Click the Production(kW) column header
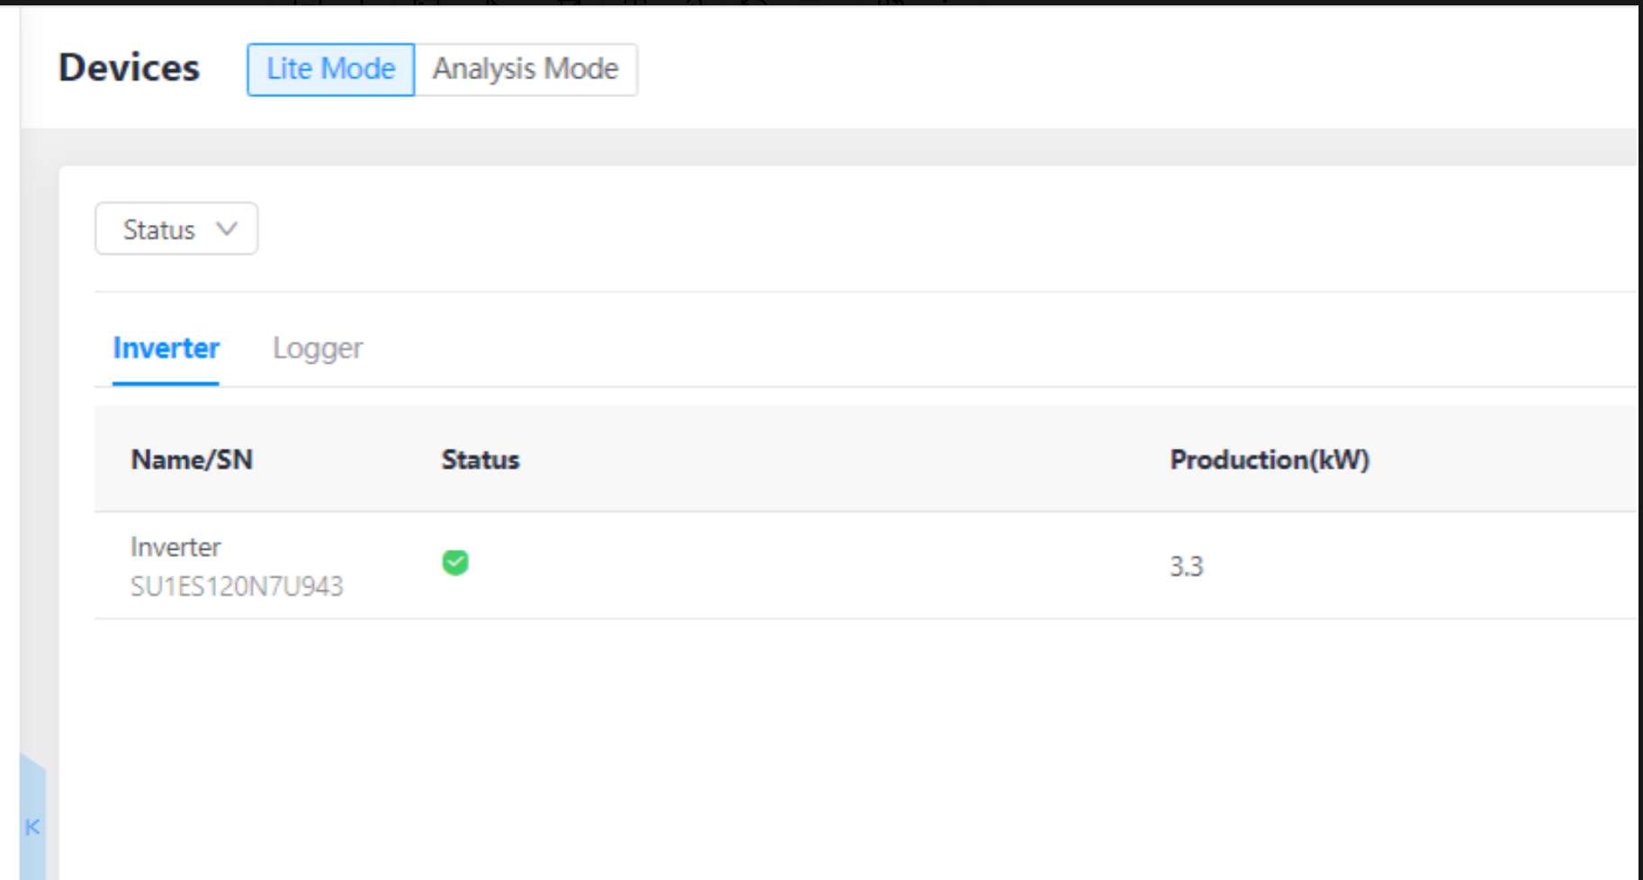Viewport: 1643px width, 880px height. coord(1270,459)
